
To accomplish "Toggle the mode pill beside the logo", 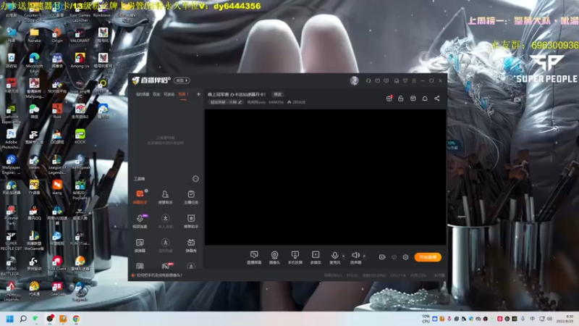I will coord(182,80).
